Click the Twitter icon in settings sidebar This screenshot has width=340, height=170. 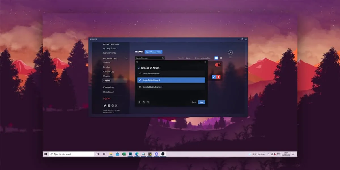tap(105, 105)
